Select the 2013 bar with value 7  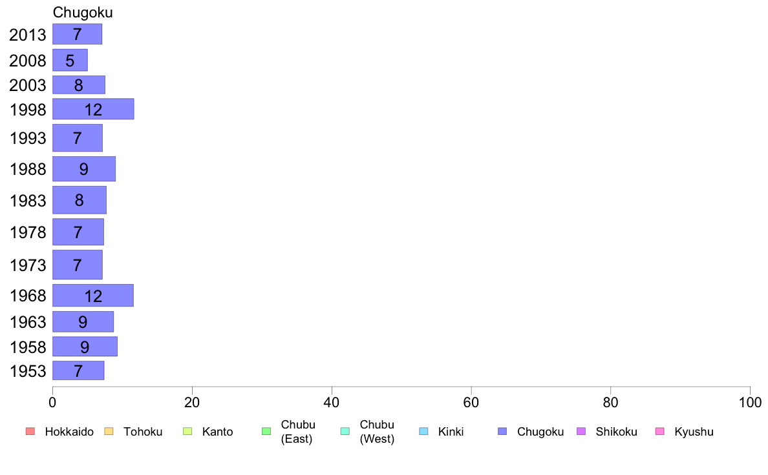click(x=78, y=34)
